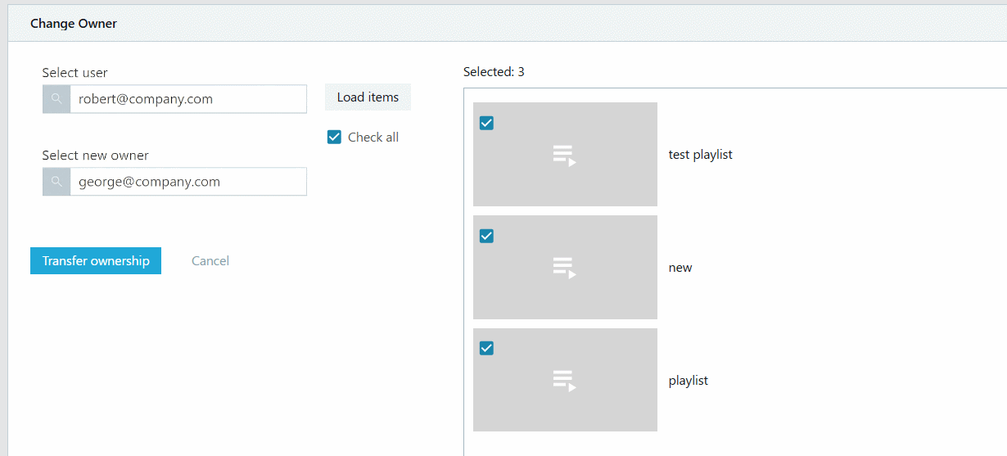Click the search icon beside george@company.com
Screen dimensions: 1007x456
(56, 182)
